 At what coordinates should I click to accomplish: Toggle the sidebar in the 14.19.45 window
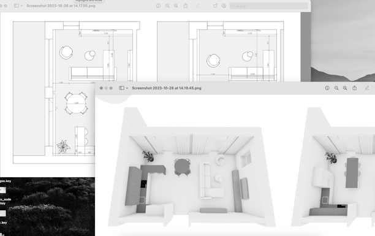122,88
